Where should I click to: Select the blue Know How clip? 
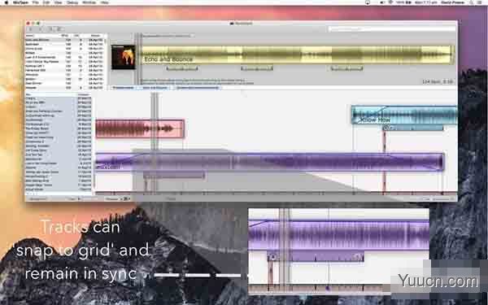pyautogui.click(x=404, y=115)
